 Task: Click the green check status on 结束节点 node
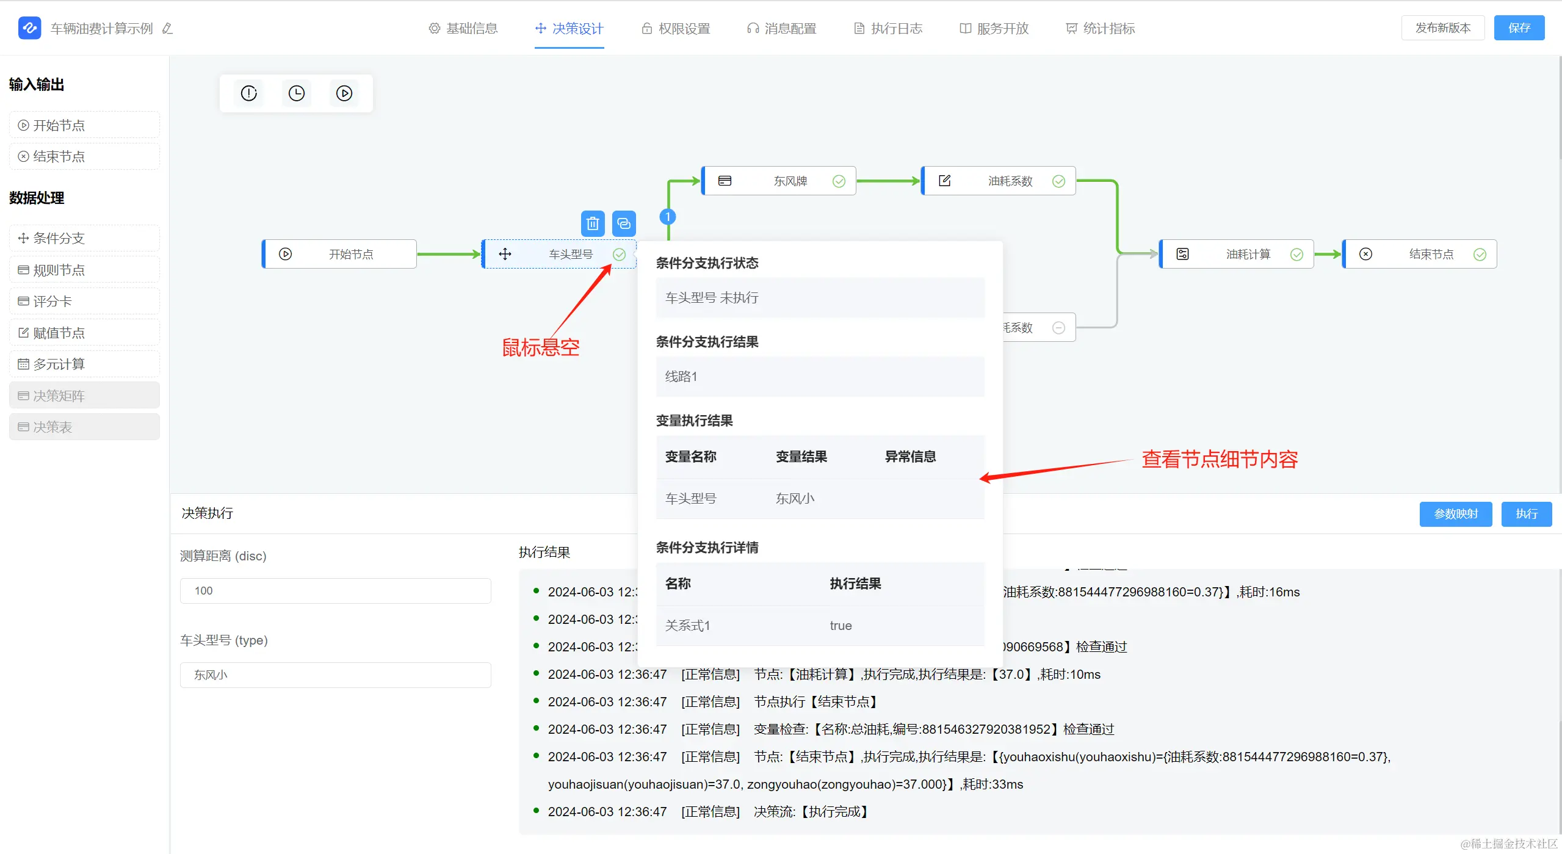[x=1480, y=255]
